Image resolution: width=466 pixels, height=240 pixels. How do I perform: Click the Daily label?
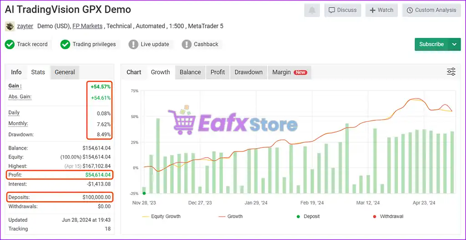(14, 113)
